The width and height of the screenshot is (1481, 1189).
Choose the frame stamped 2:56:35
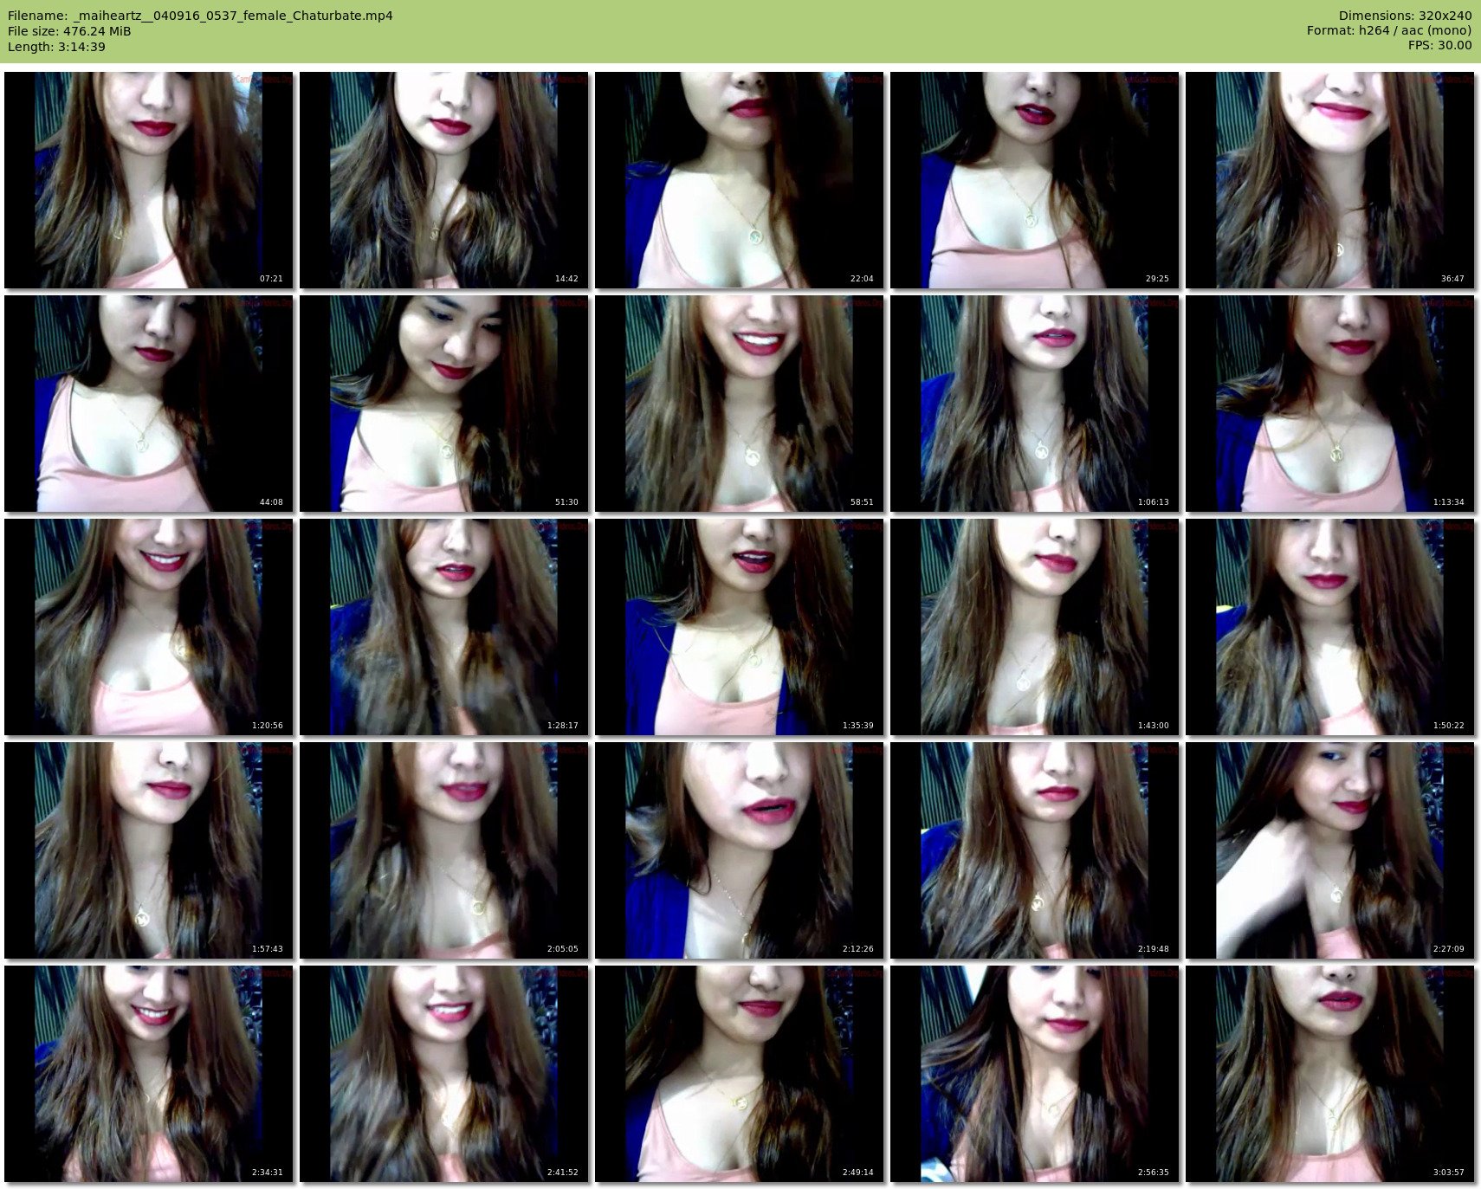tap(1034, 1074)
